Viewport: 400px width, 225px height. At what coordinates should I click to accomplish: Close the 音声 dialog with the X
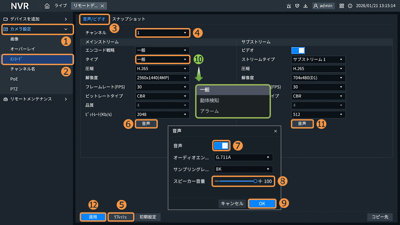(275, 131)
